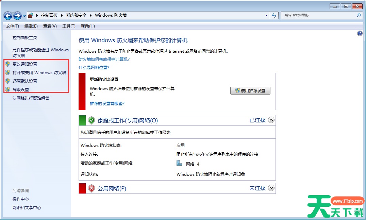Open help via the question mark icon
Screen dimensions: 366x220
coord(360,33)
